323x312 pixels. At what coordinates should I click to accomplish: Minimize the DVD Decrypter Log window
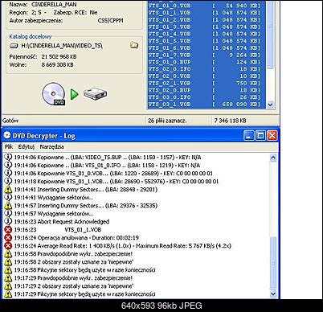pyautogui.click(x=249, y=135)
